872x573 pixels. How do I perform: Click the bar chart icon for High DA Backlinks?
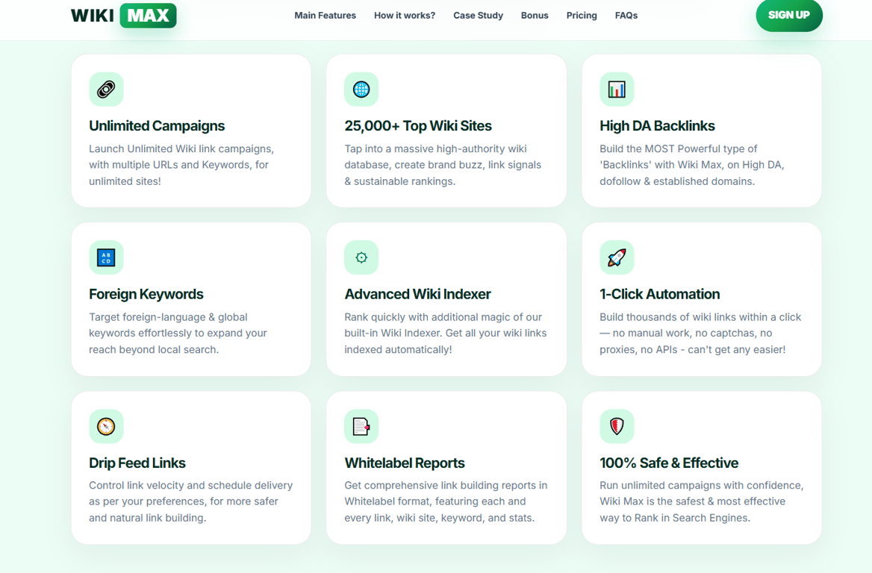coord(617,89)
